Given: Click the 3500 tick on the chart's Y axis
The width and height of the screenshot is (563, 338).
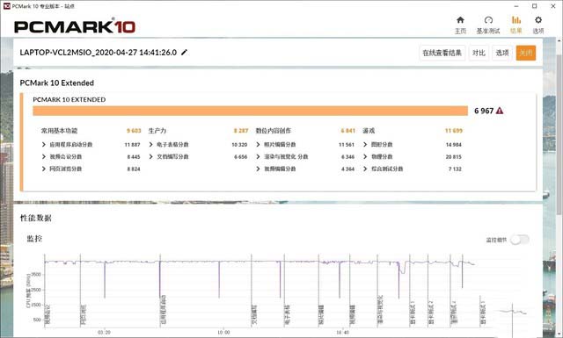Looking at the screenshot, I should click(37, 274).
